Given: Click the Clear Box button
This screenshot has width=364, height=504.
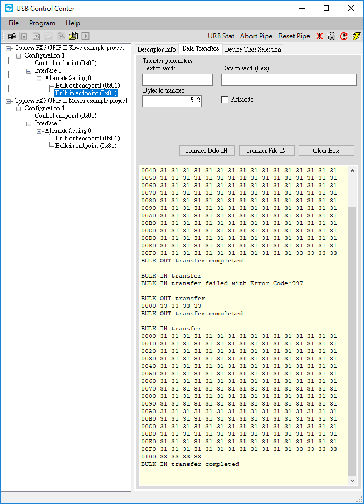Looking at the screenshot, I should [326, 151].
